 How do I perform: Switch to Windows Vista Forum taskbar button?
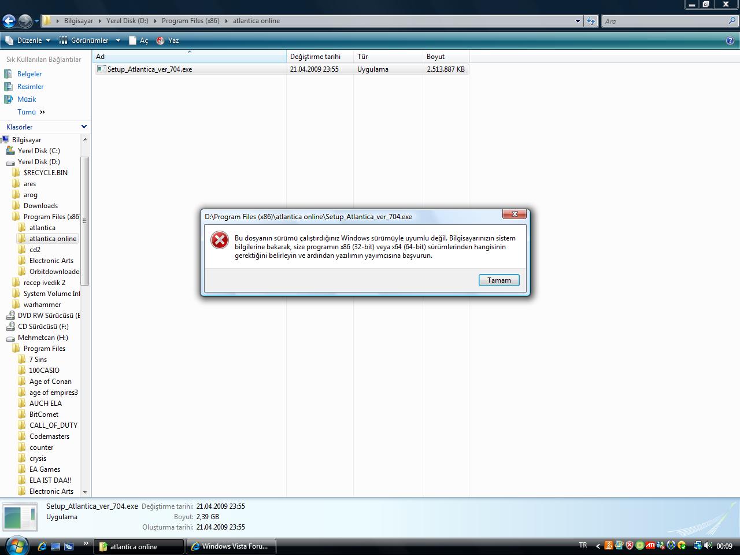pos(231,546)
